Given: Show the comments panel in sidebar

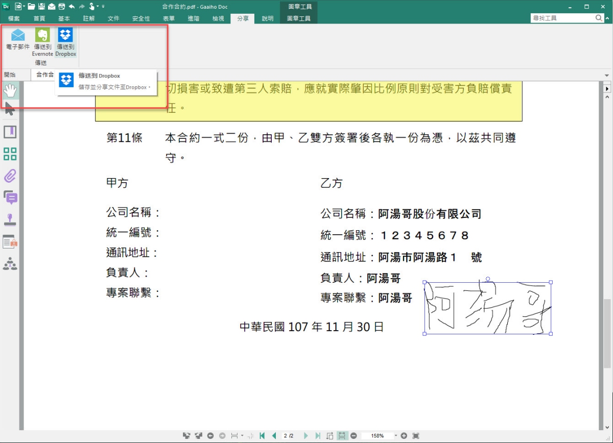Looking at the screenshot, I should [10, 198].
